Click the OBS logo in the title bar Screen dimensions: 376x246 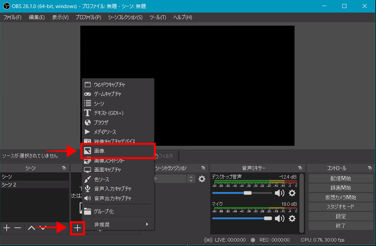[7, 6]
